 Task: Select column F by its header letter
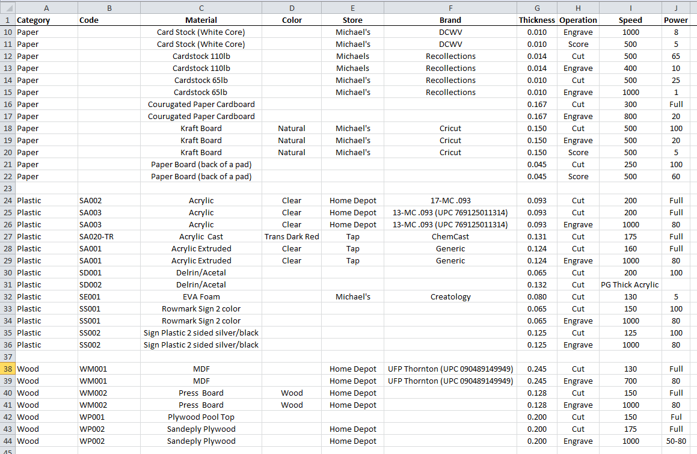point(450,8)
